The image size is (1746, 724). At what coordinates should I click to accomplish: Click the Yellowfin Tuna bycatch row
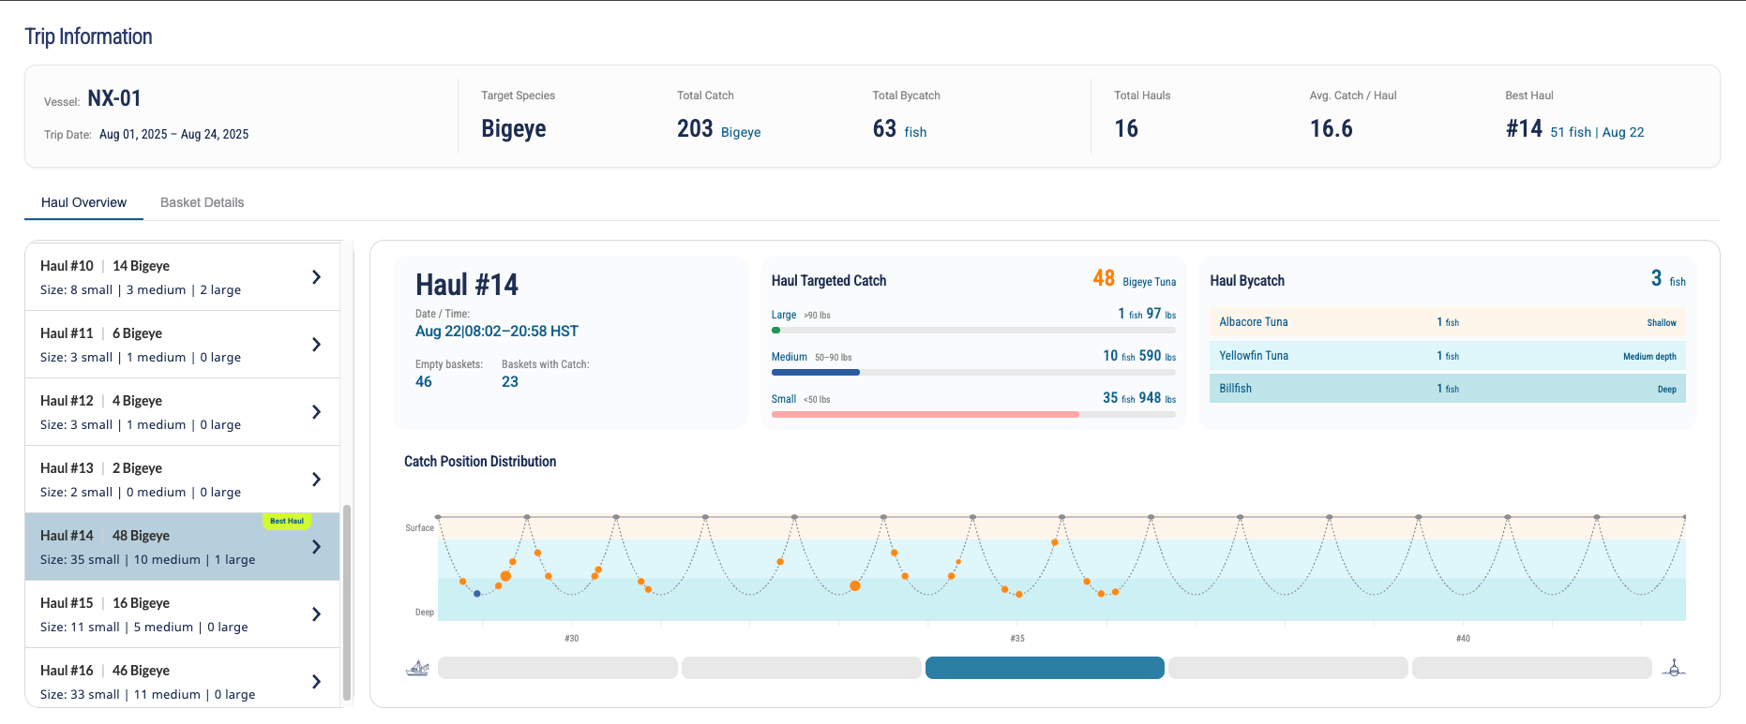tap(1447, 356)
